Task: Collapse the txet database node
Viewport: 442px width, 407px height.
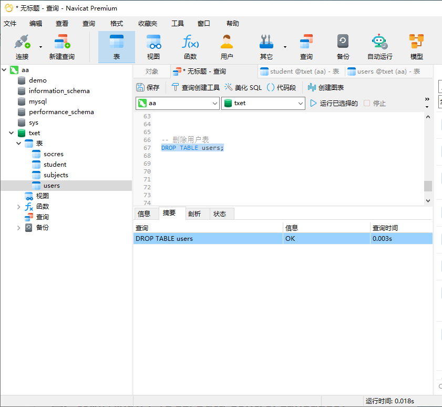Action: tap(12, 133)
